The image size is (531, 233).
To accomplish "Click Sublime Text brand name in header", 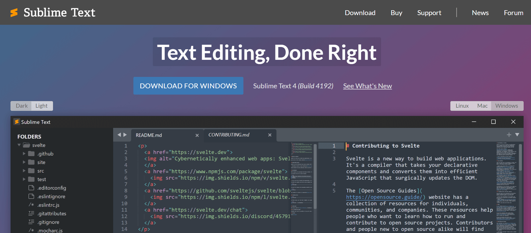I will pyautogui.click(x=59, y=13).
